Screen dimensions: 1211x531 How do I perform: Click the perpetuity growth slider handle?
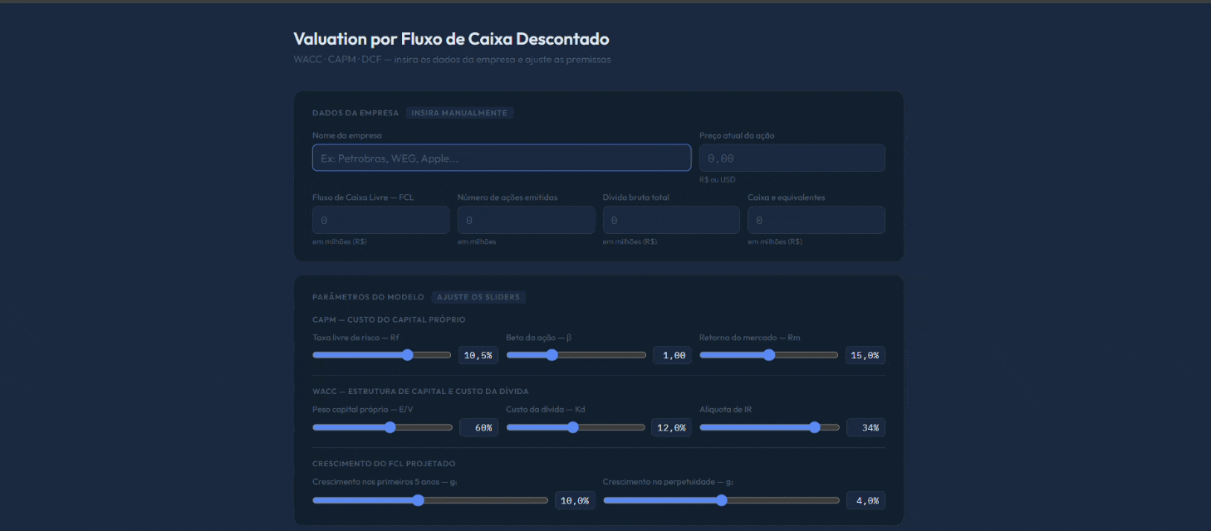721,500
